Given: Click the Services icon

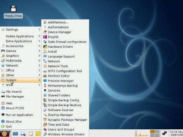Looking at the screenshot, I should 45,91.
